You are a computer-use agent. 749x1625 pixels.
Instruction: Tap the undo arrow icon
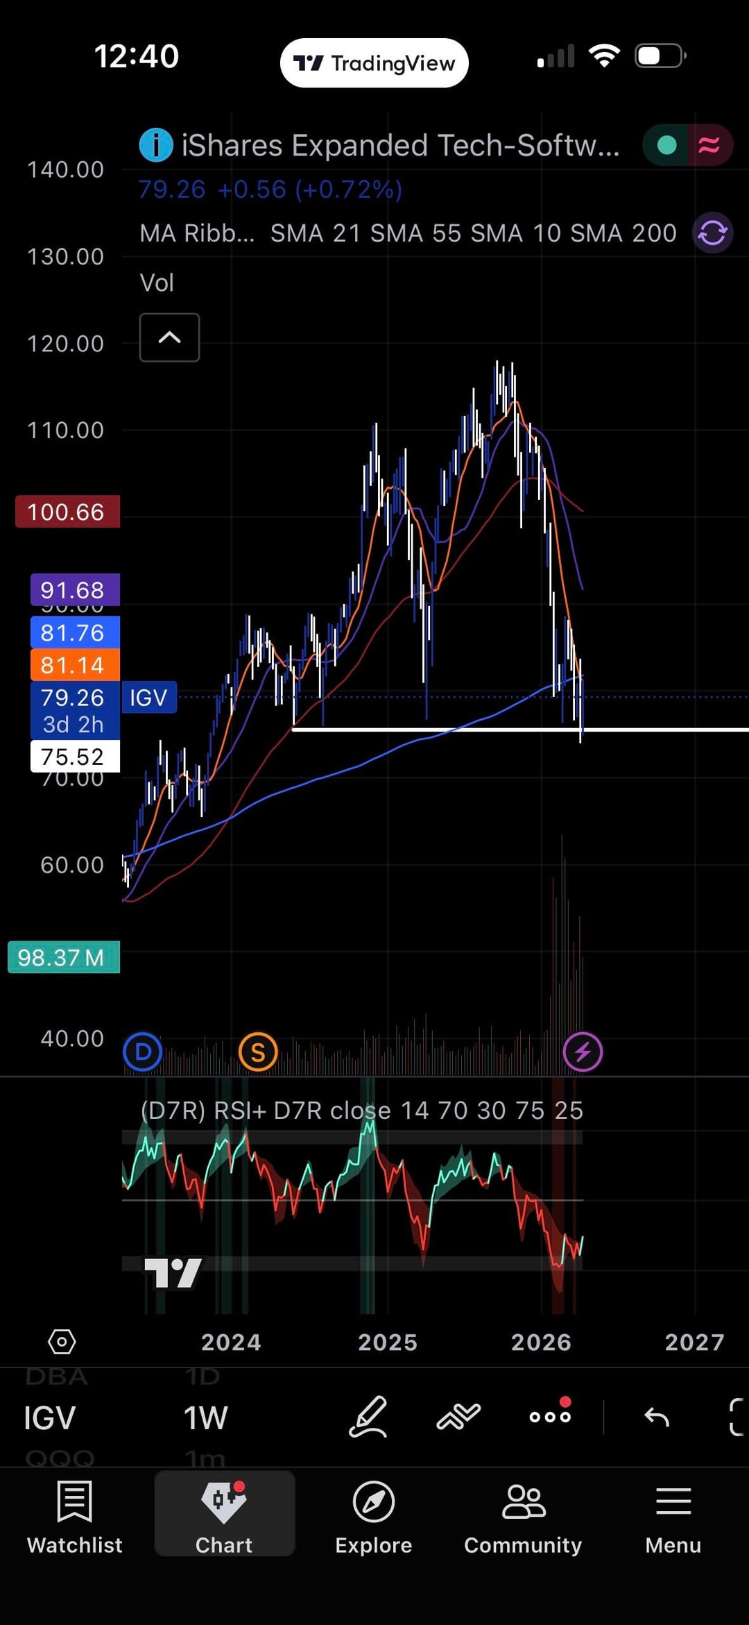click(656, 1416)
